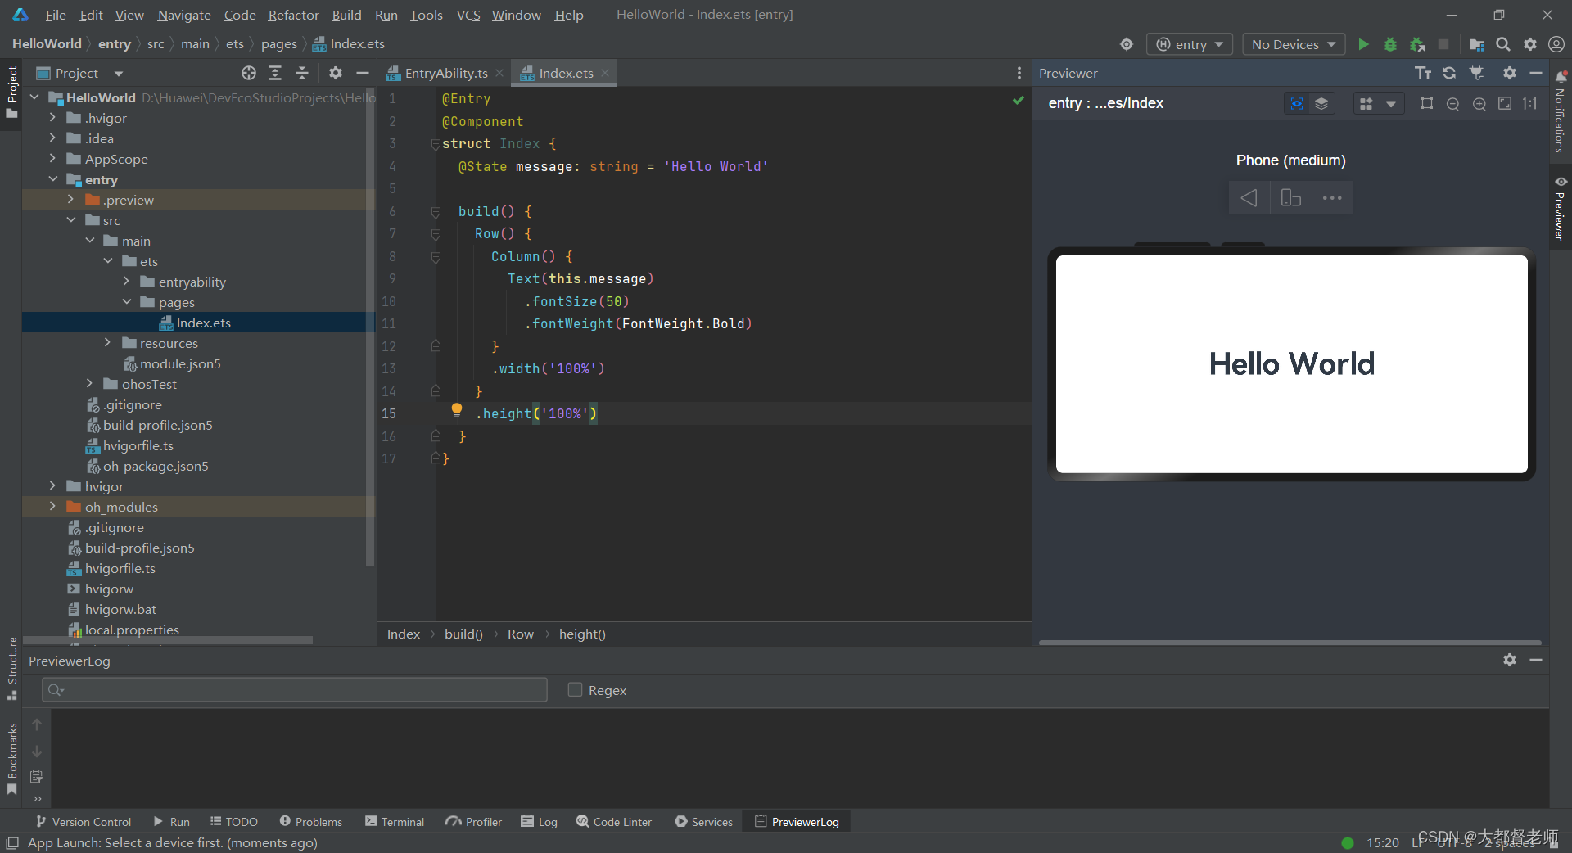
Task: Attach debugger to process icon
Action: pos(1417,44)
